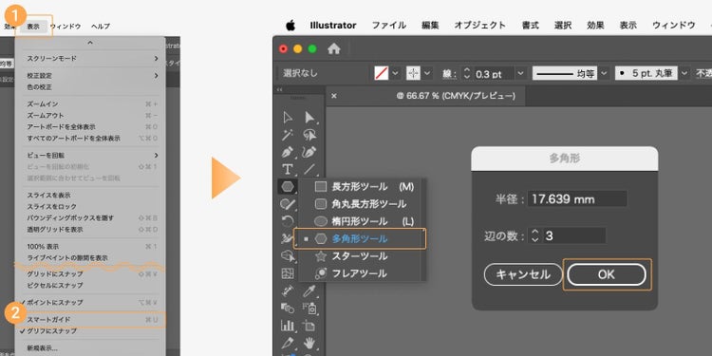Click the 辺の数 input field
712x356 pixels.
click(574, 235)
